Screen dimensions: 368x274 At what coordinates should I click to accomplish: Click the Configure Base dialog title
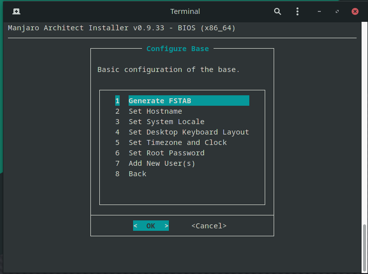(x=177, y=49)
